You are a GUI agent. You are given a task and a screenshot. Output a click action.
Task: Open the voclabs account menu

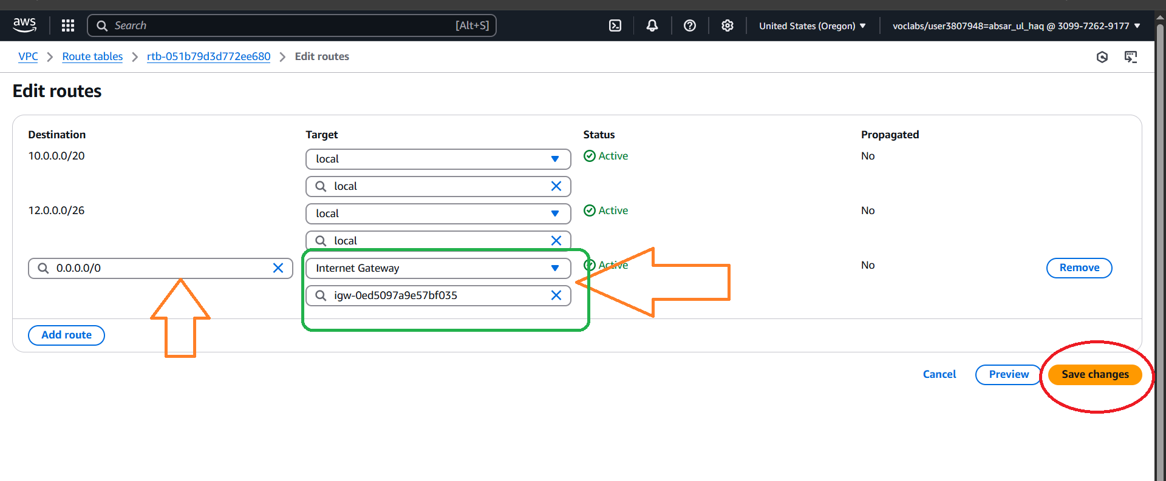coord(1016,25)
